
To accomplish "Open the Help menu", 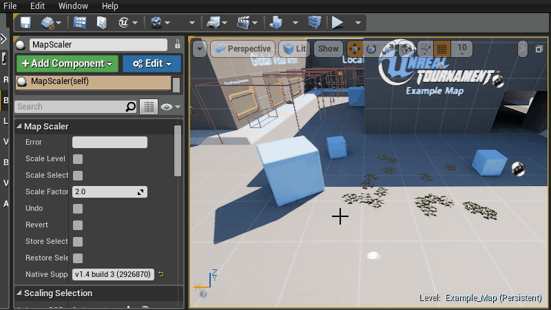I will [110, 6].
